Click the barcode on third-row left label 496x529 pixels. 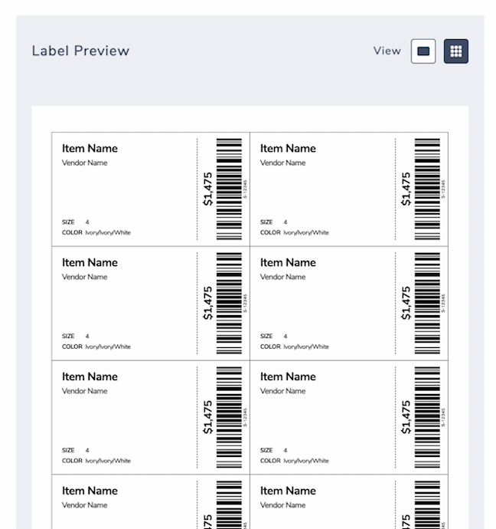coord(229,417)
